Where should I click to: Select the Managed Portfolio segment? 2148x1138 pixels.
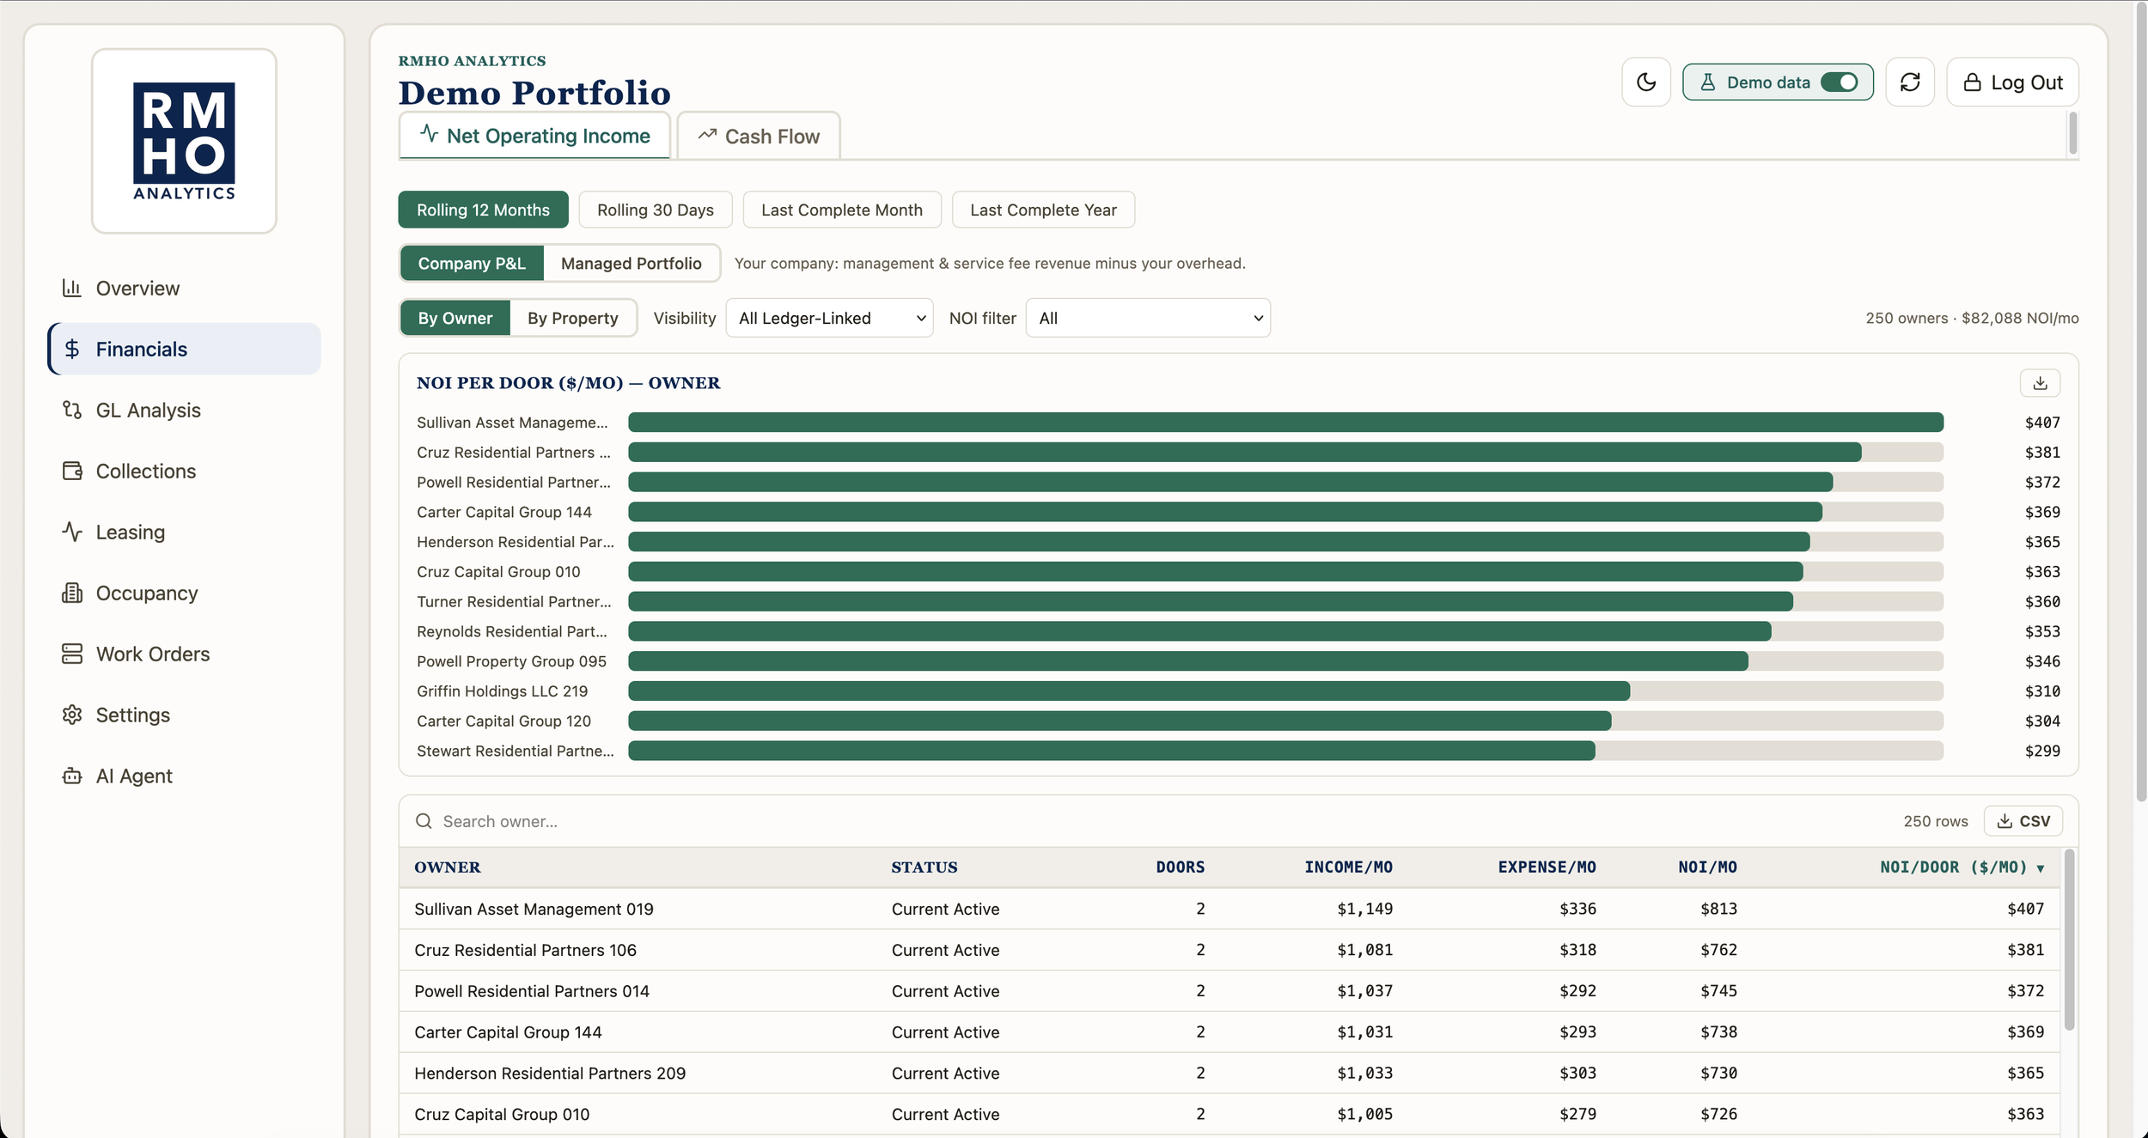(632, 264)
